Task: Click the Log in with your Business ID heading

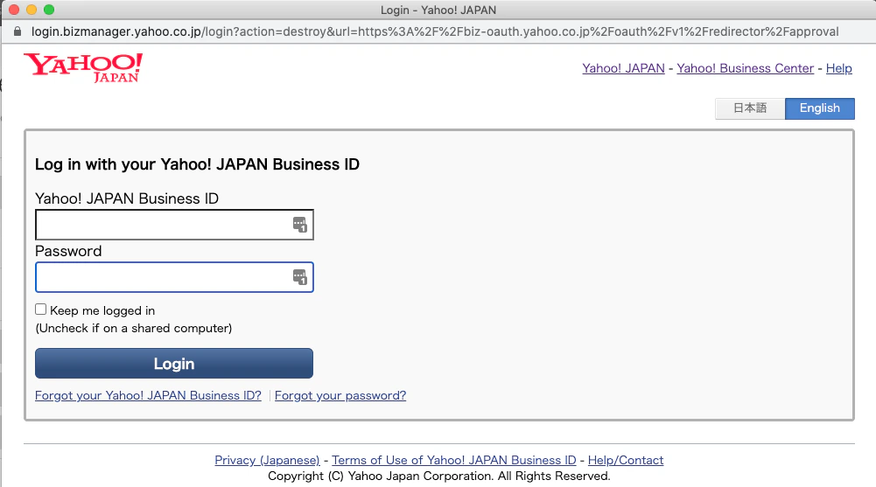Action: tap(197, 164)
